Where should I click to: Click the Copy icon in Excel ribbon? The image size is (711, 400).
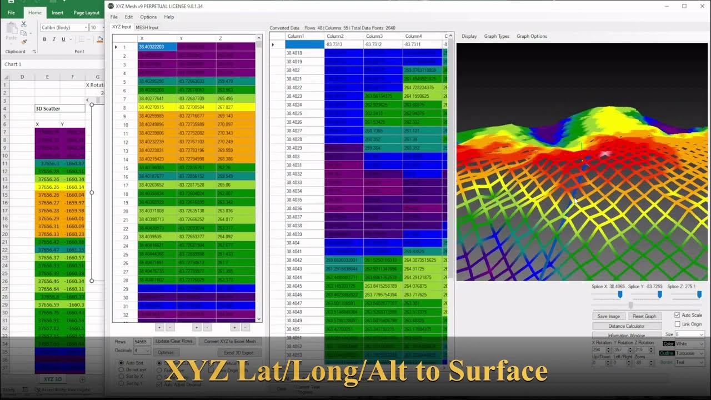pos(23,32)
